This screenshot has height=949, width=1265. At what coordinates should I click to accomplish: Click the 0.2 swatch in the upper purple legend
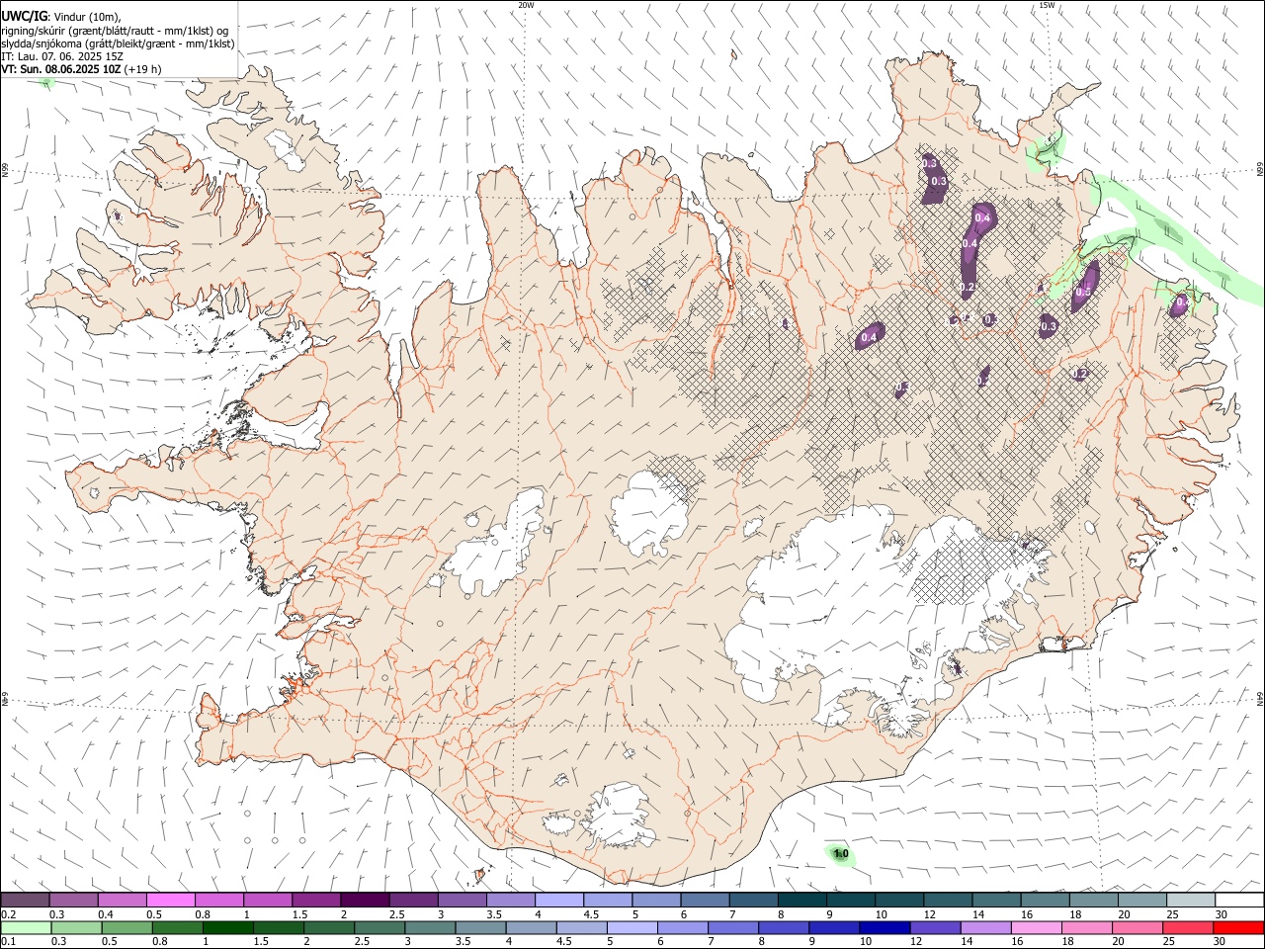point(25,900)
